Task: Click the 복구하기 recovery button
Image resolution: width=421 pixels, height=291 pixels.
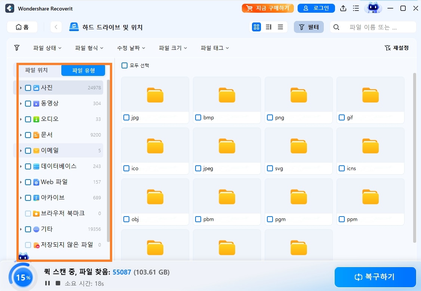Action: 375,277
